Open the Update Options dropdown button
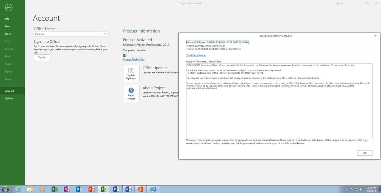This screenshot has width=381, height=193. click(x=131, y=73)
